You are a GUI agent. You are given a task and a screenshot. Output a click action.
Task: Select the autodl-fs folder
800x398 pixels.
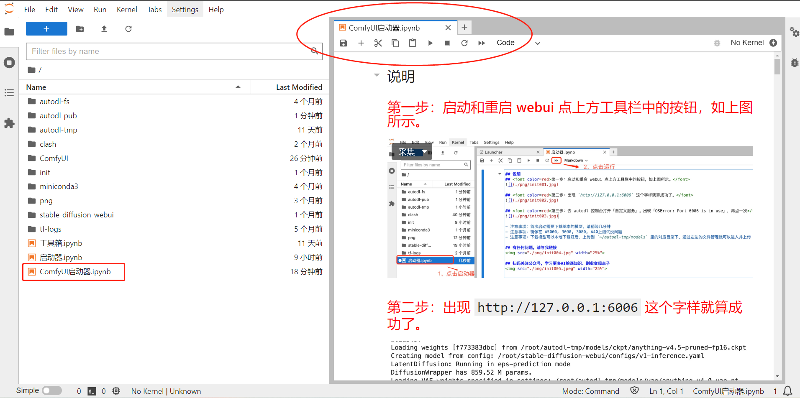pyautogui.click(x=174, y=102)
